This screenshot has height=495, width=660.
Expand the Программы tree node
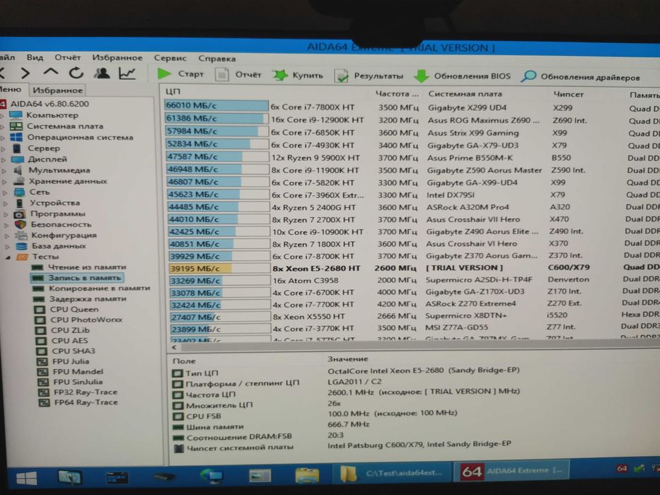click(x=6, y=214)
